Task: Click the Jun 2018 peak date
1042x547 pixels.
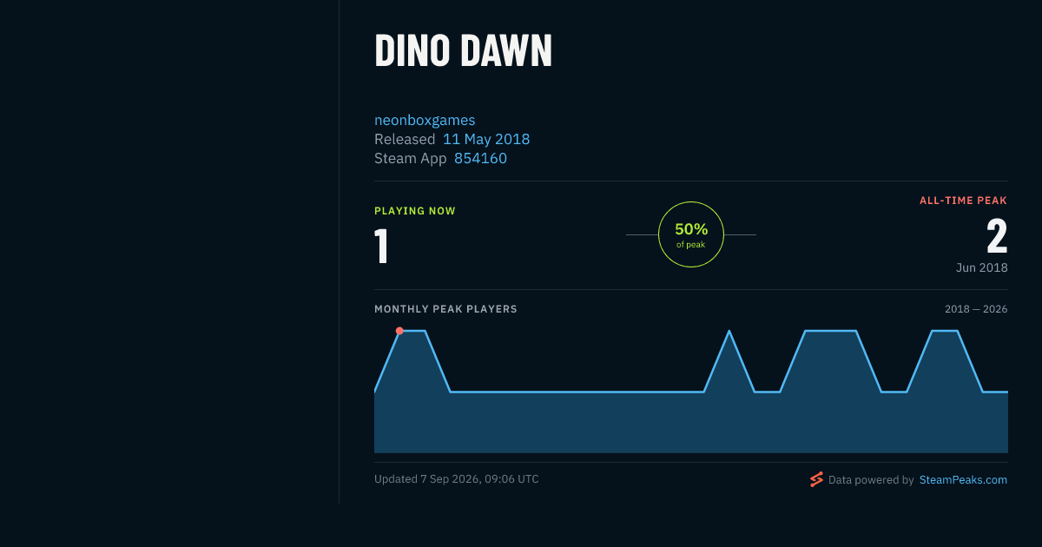Action: [982, 267]
